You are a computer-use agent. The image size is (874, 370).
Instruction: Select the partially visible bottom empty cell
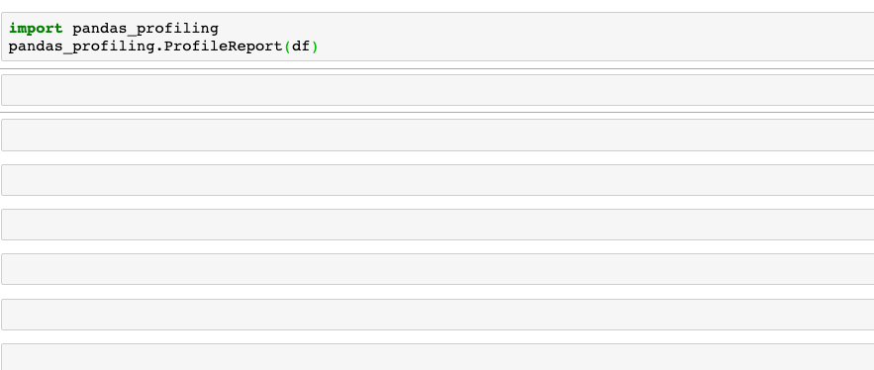pyautogui.click(x=437, y=357)
